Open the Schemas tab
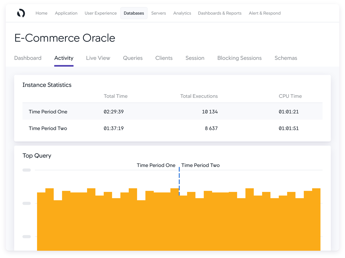The image size is (345, 258). 286,58
